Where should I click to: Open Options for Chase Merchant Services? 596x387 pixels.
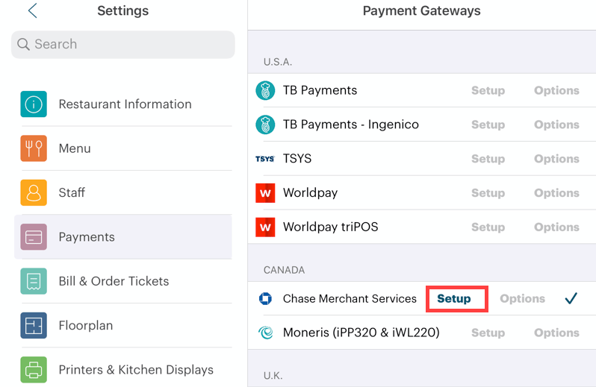pyautogui.click(x=522, y=299)
